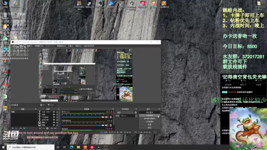Open Cortana circle on taskbar
Screen dimensions: 267x150
click(x=58, y=147)
